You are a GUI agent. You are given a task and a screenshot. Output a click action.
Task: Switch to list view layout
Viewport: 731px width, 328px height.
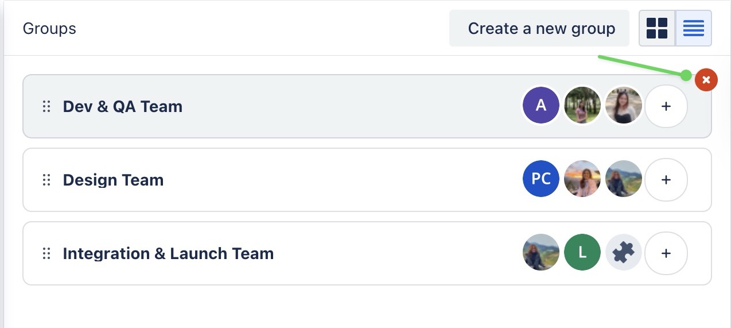(694, 28)
